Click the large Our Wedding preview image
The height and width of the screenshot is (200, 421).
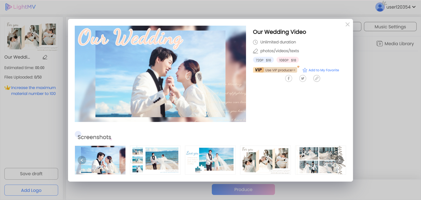pos(160,74)
